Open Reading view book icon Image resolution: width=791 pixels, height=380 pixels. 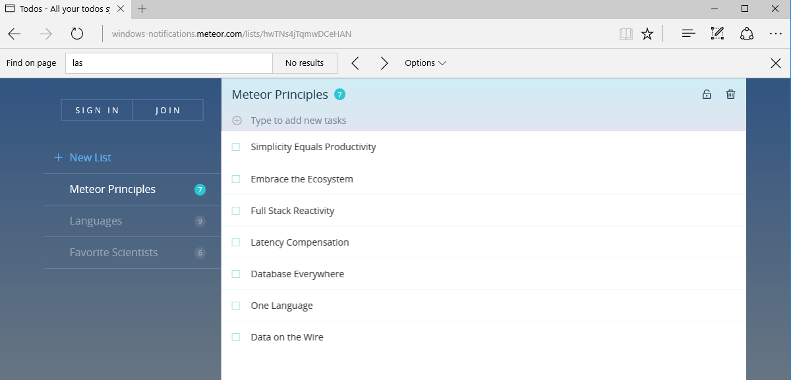626,34
